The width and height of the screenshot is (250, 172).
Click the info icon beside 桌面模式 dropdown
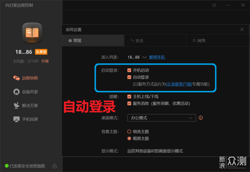tap(201, 118)
